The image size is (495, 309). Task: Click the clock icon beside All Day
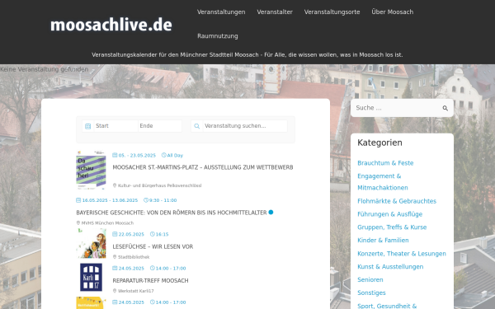click(164, 155)
